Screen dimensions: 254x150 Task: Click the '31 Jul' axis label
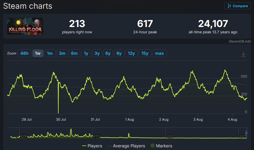pyautogui.click(x=95, y=120)
